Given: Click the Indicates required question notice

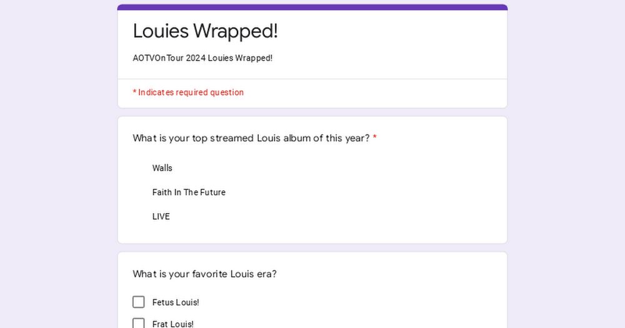Looking at the screenshot, I should point(191,92).
